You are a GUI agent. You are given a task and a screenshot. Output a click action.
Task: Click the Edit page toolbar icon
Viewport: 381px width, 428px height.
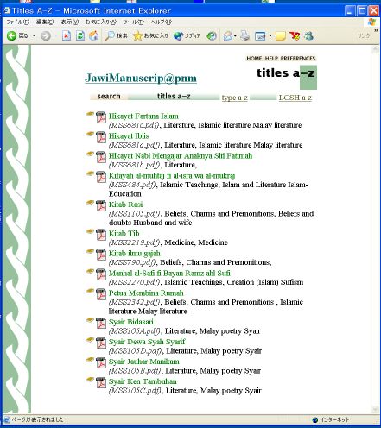[x=260, y=36]
